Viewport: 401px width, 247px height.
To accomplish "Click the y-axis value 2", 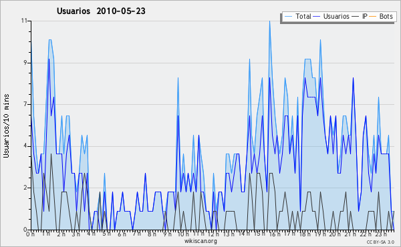I will click(x=25, y=188).
